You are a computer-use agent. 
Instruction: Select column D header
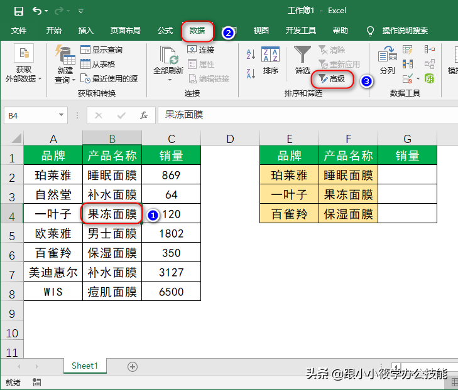[230, 139]
